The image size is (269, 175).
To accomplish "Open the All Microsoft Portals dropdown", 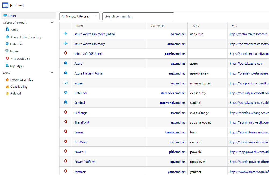I will pyautogui.click(x=79, y=16).
